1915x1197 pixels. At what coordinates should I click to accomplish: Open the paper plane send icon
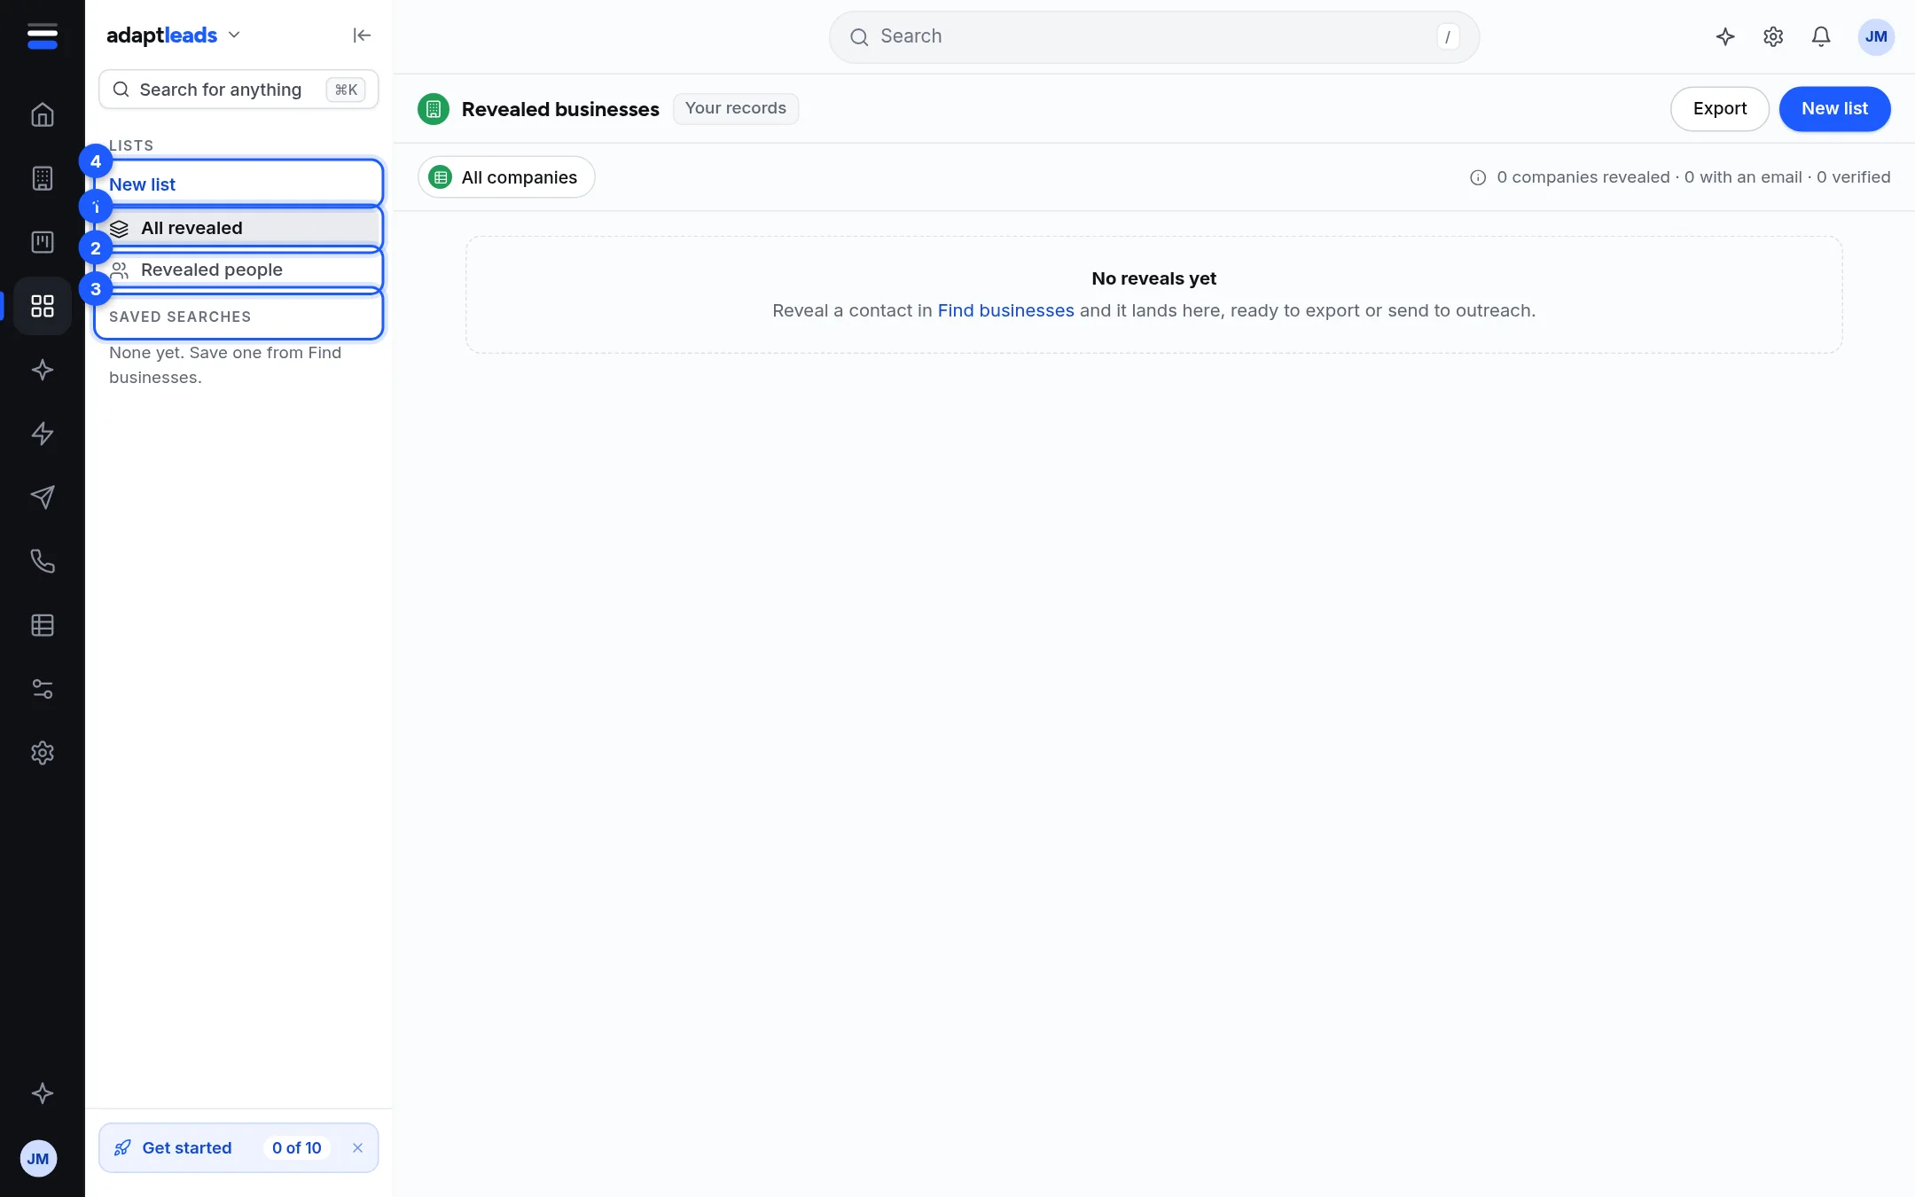tap(43, 497)
